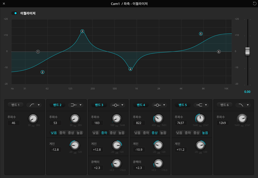Click the 밴드 3 gain knob
This screenshot has width=258, height=178.
click(x=117, y=146)
